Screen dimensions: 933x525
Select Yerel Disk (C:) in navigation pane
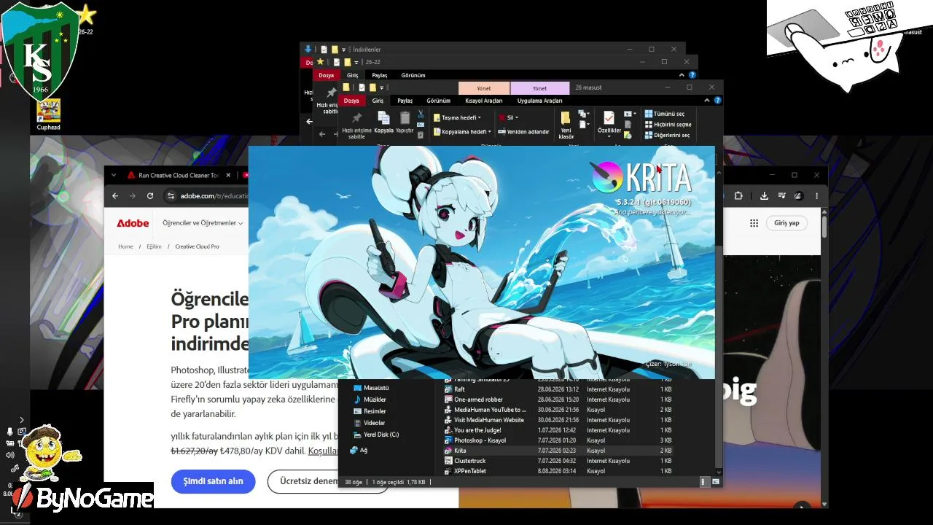[375, 435]
